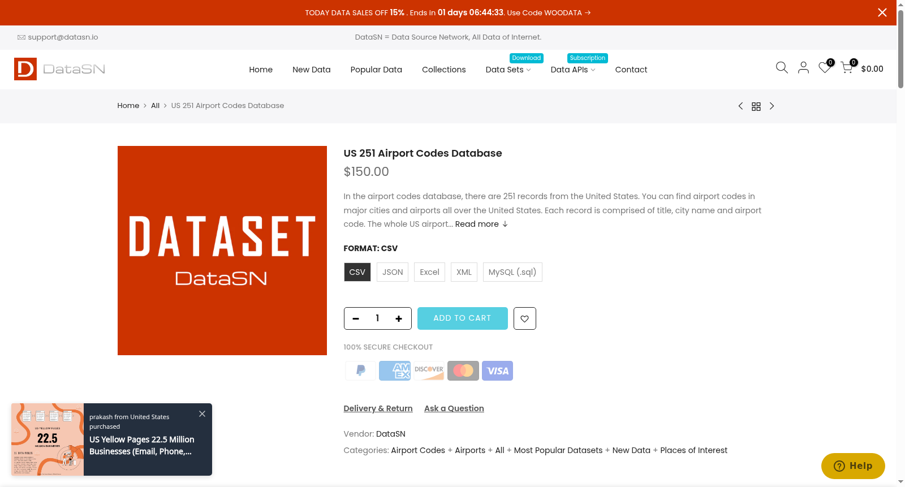The height and width of the screenshot is (487, 905).
Task: Click the Amex payment icon
Action: coord(395,370)
